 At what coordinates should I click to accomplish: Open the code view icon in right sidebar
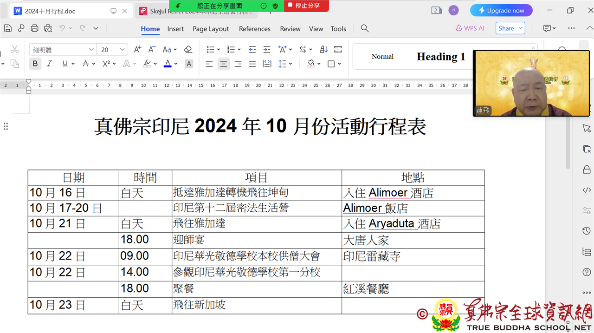click(x=587, y=189)
